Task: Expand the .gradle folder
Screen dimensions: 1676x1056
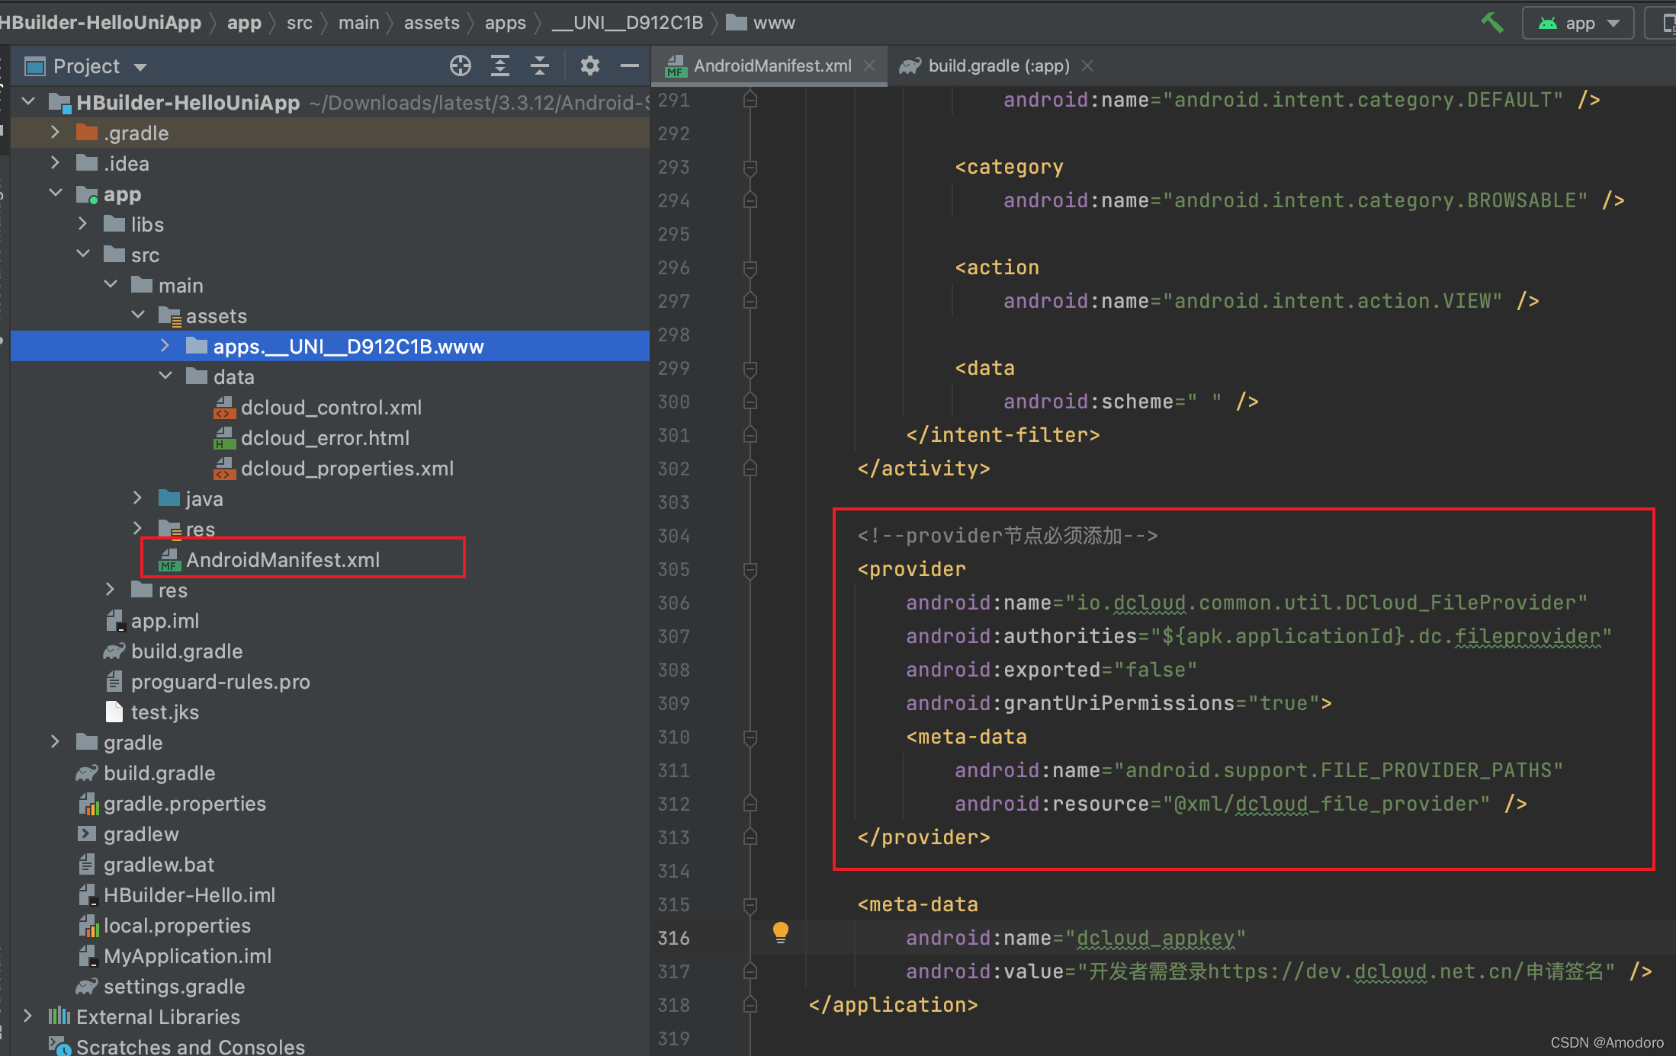Action: [x=55, y=133]
